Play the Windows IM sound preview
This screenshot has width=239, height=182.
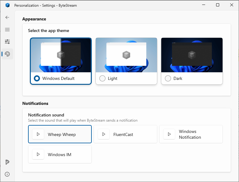coord(38,154)
